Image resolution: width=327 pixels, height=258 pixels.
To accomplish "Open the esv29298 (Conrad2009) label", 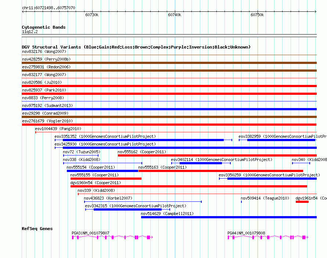I will [x=45, y=113].
